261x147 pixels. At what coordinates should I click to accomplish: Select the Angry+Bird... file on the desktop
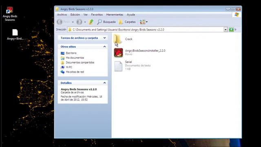point(15,35)
